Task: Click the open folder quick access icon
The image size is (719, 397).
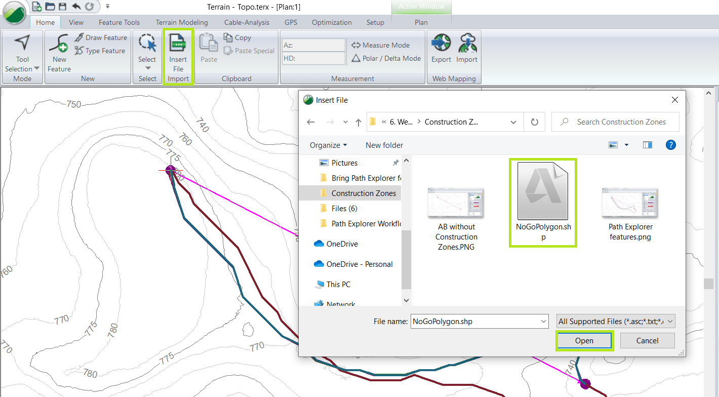Action: coord(50,7)
